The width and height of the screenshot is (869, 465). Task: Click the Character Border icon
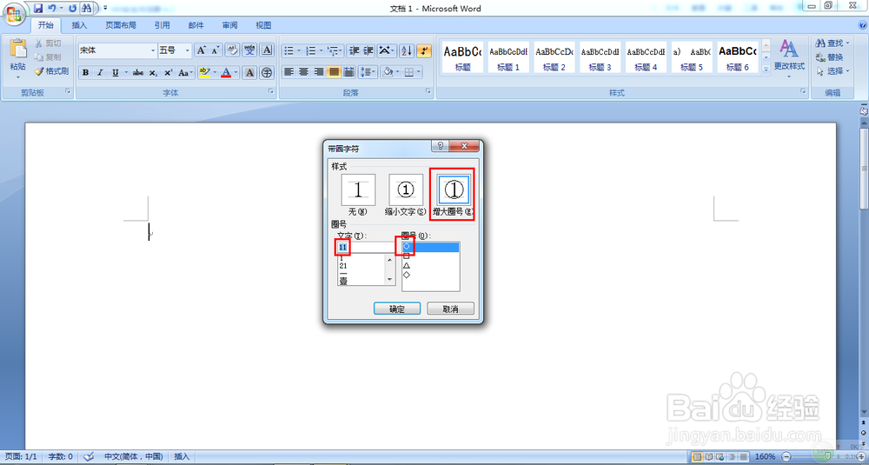267,50
